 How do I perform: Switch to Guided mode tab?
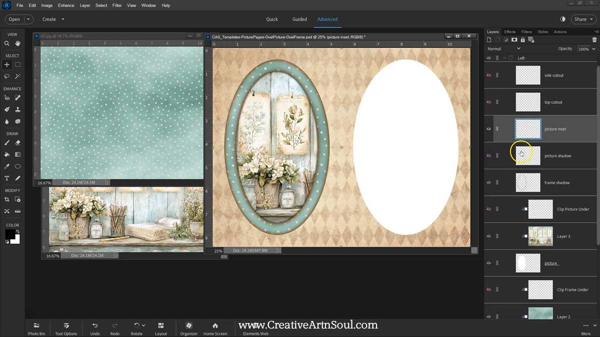pos(299,19)
